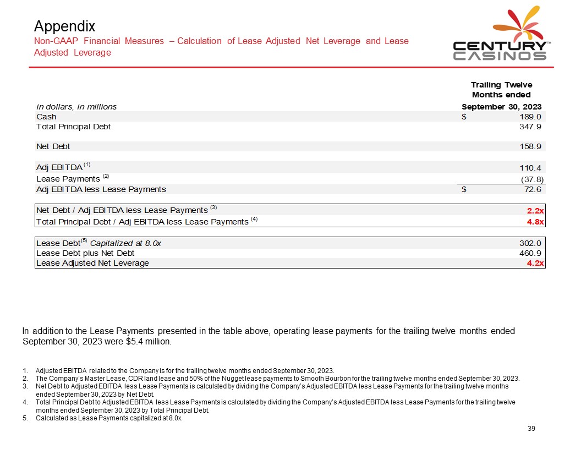Click the dollar sign beside 72.6
The width and height of the screenshot is (581, 449).
click(464, 189)
